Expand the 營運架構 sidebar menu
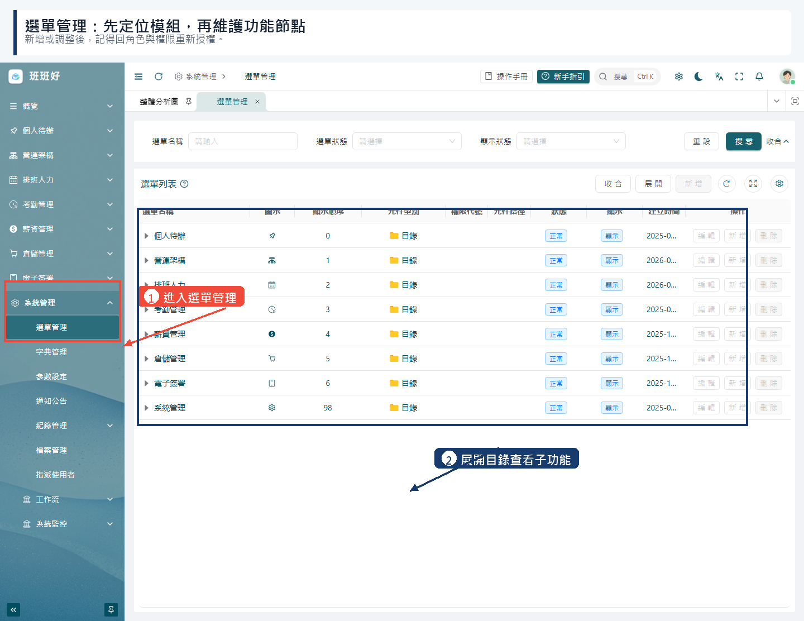 tap(62, 155)
